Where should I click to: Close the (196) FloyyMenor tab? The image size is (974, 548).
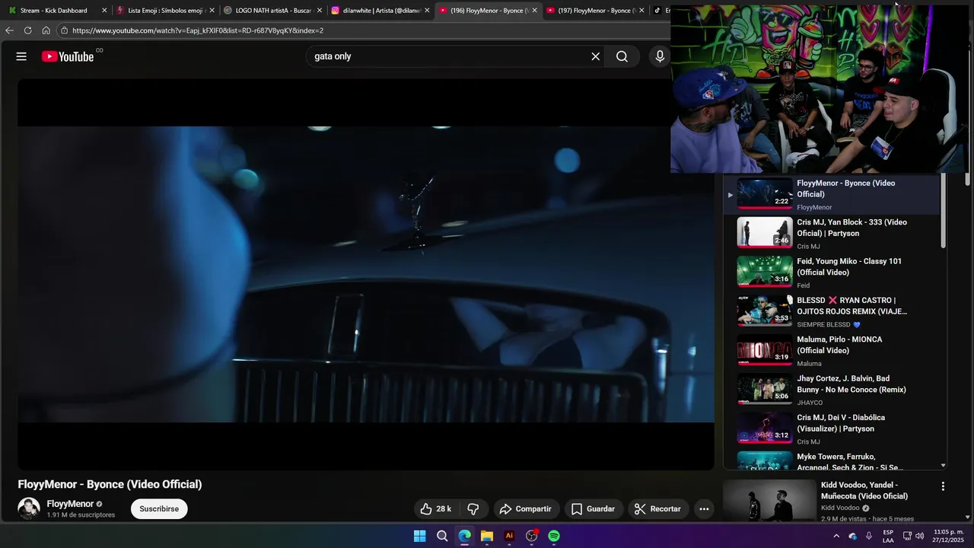[x=534, y=11]
